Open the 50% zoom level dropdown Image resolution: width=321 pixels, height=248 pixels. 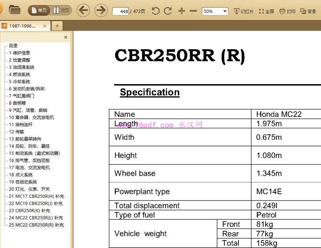[215, 11]
